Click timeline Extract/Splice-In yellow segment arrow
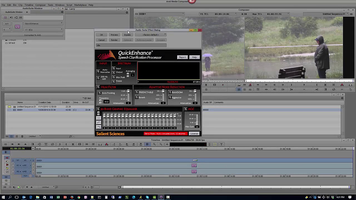This screenshot has height=200, width=356. [7, 161]
